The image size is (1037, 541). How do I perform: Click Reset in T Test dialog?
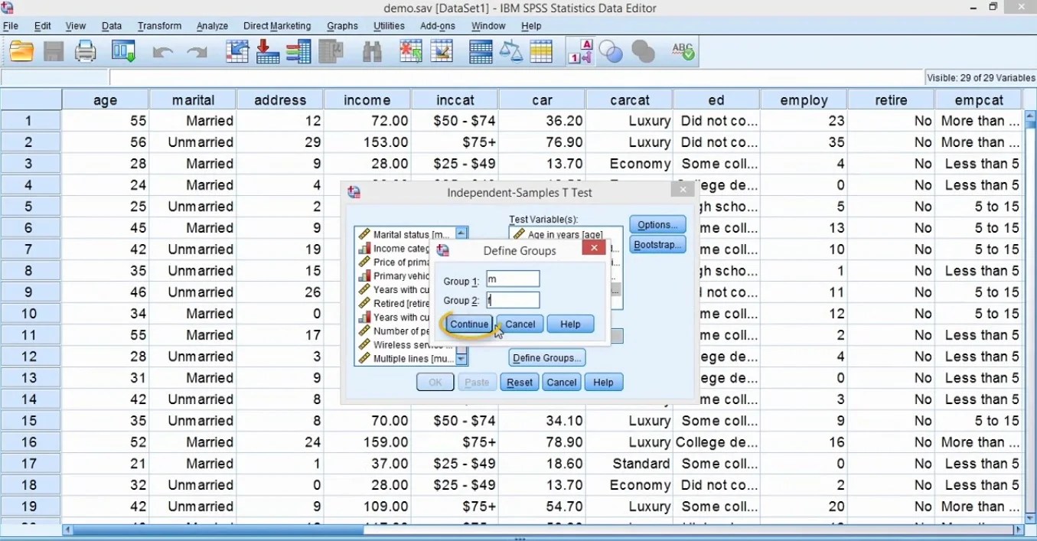click(520, 383)
